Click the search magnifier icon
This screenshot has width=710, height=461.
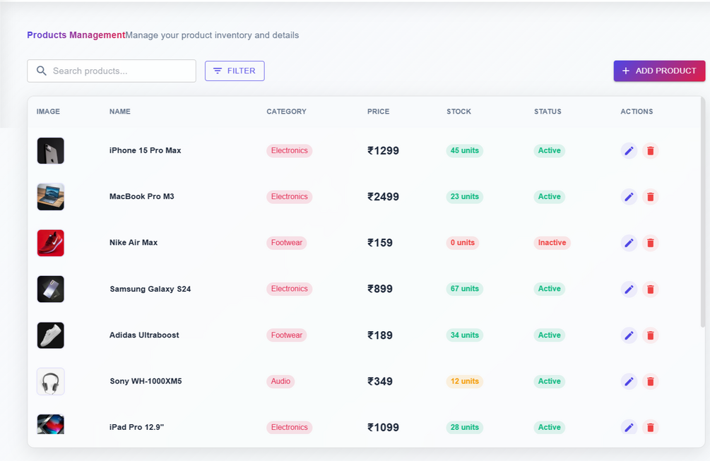42,71
